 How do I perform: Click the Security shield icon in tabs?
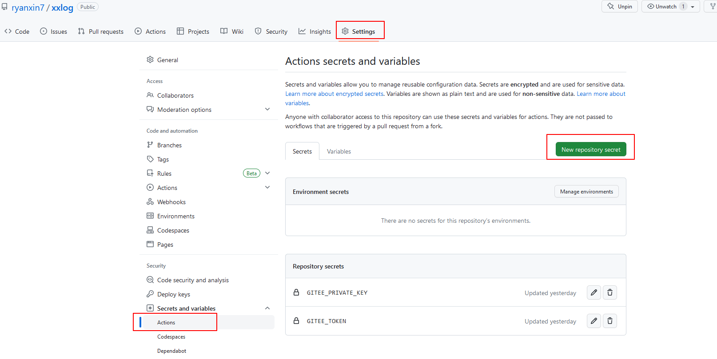click(258, 31)
